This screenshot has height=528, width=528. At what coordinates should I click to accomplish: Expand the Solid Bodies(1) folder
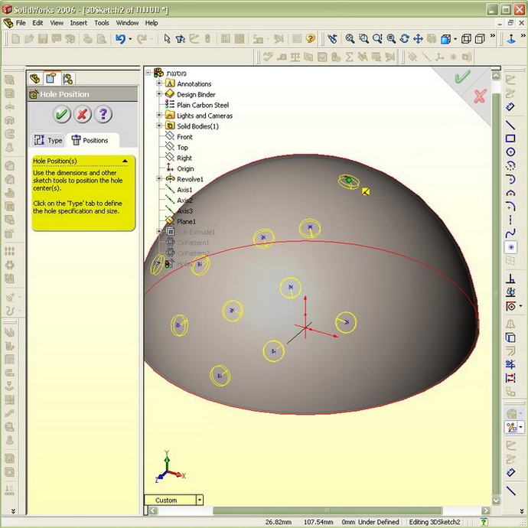click(160, 126)
